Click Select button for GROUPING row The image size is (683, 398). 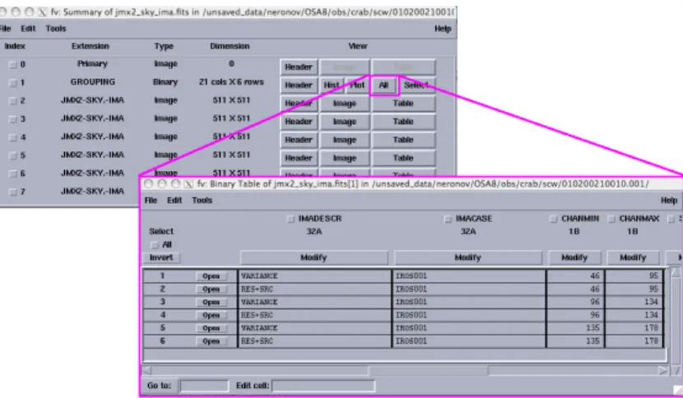coord(417,86)
